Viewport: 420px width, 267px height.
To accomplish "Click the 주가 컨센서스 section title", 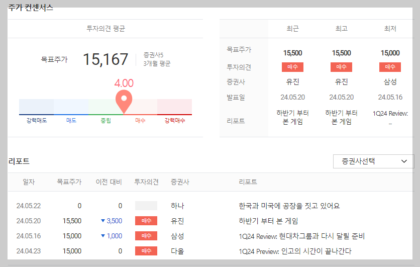I will click(31, 8).
